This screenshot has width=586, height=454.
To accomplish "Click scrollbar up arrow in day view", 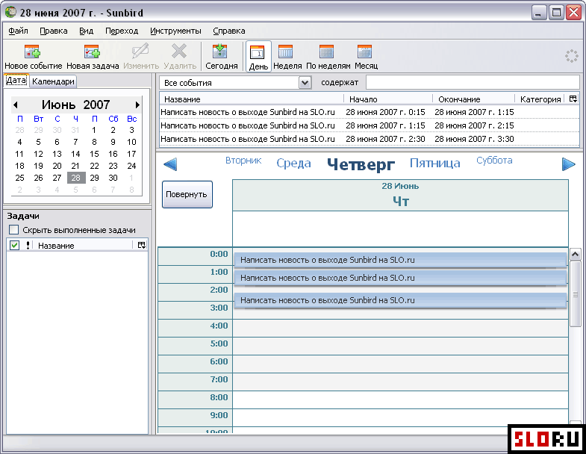I will click(x=575, y=255).
